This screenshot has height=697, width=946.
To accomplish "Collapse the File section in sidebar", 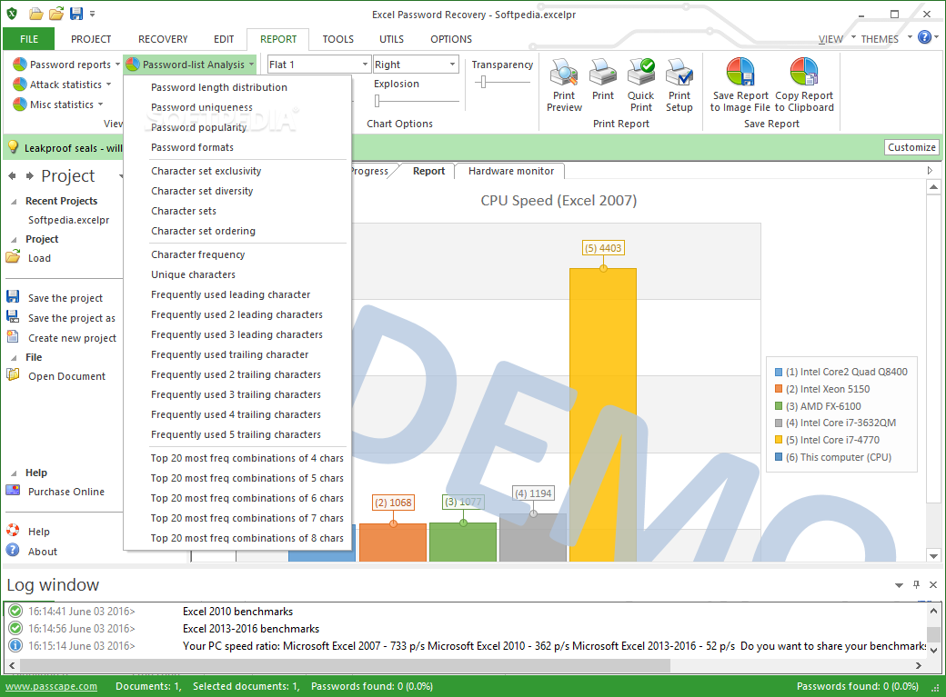I will pos(14,357).
